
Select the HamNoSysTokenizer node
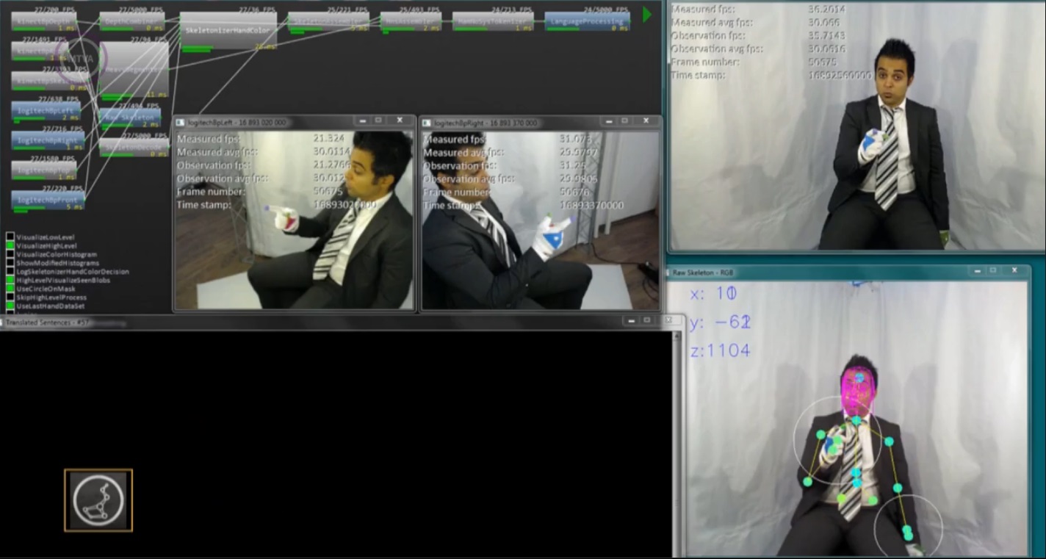(493, 21)
